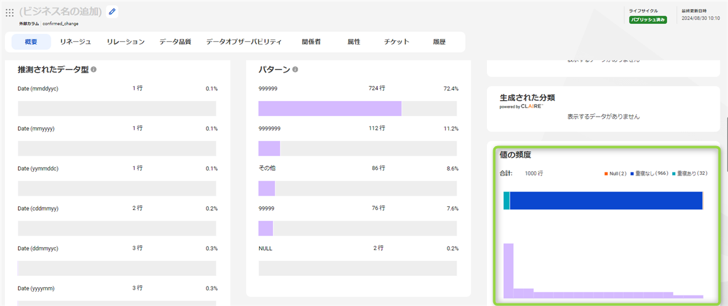
Task: View the 履歴 tab
Action: pos(439,42)
